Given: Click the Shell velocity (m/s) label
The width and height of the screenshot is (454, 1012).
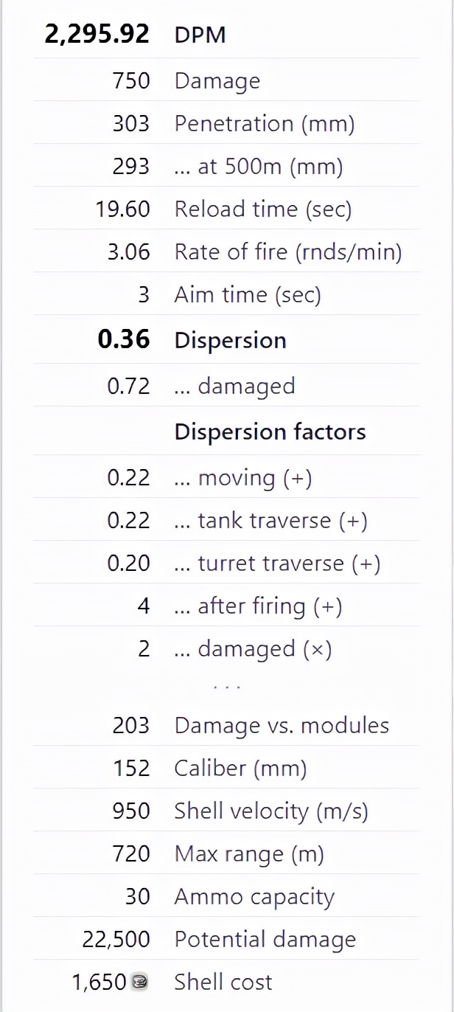Looking at the screenshot, I should 270,811.
